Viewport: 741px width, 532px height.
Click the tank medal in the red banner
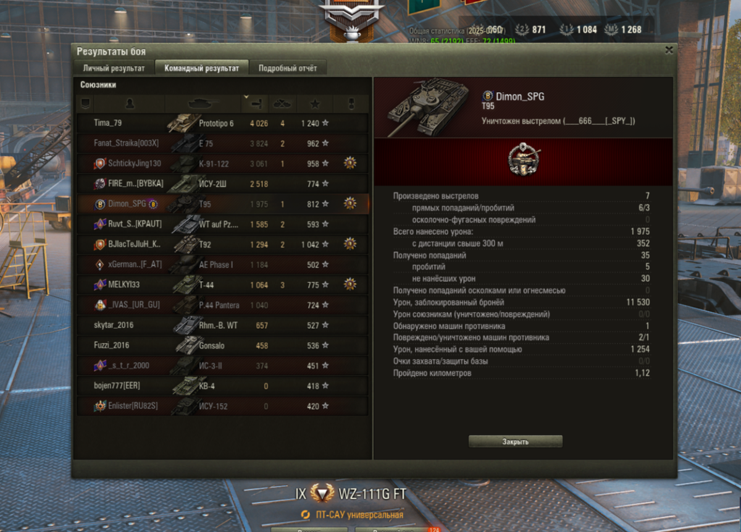click(523, 161)
